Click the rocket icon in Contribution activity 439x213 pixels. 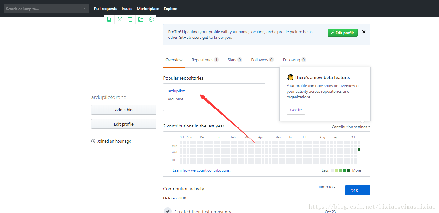pos(168,211)
